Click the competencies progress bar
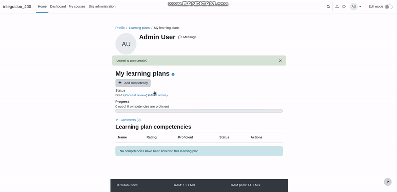Image resolution: width=397 pixels, height=192 pixels. [199, 111]
